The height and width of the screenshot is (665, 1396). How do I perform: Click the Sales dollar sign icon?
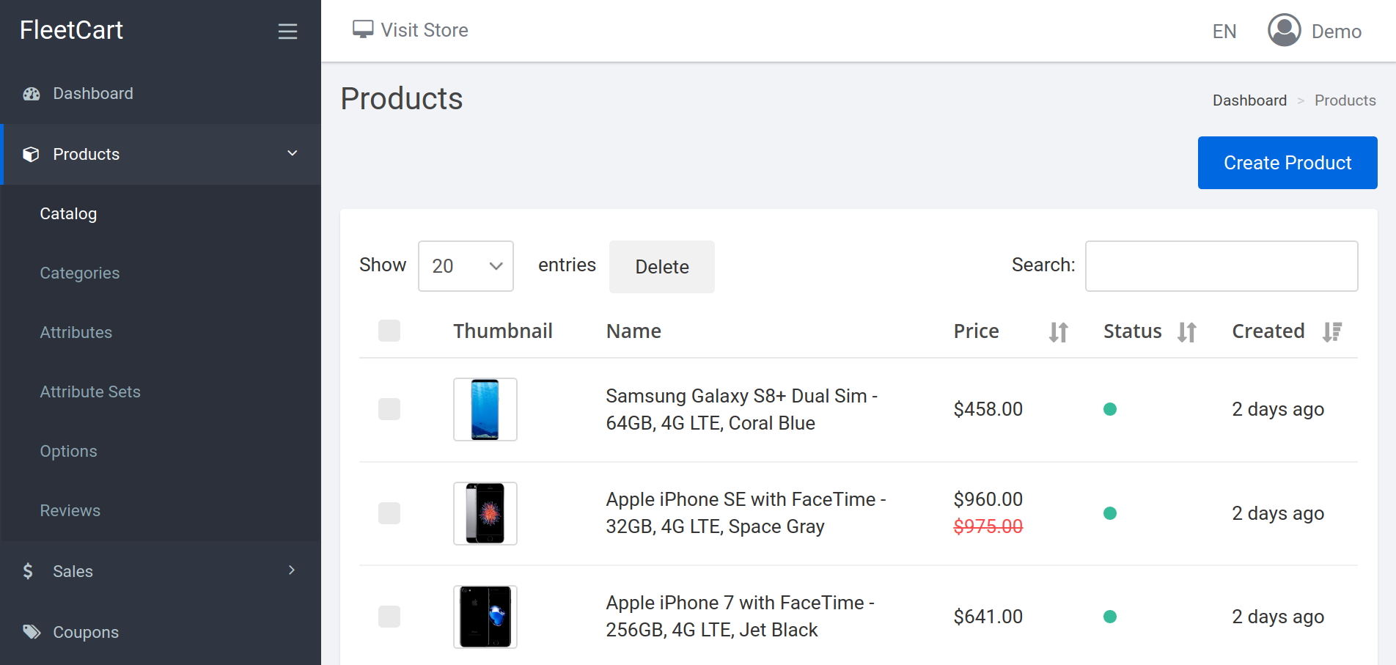pyautogui.click(x=28, y=571)
